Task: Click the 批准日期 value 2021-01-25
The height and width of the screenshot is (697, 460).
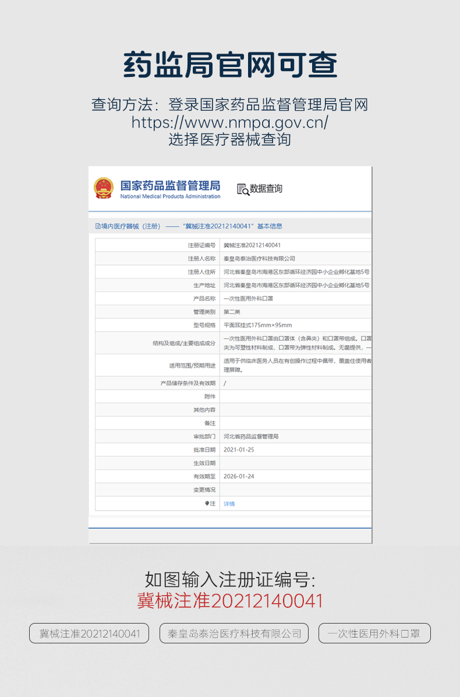Action: pos(239,449)
